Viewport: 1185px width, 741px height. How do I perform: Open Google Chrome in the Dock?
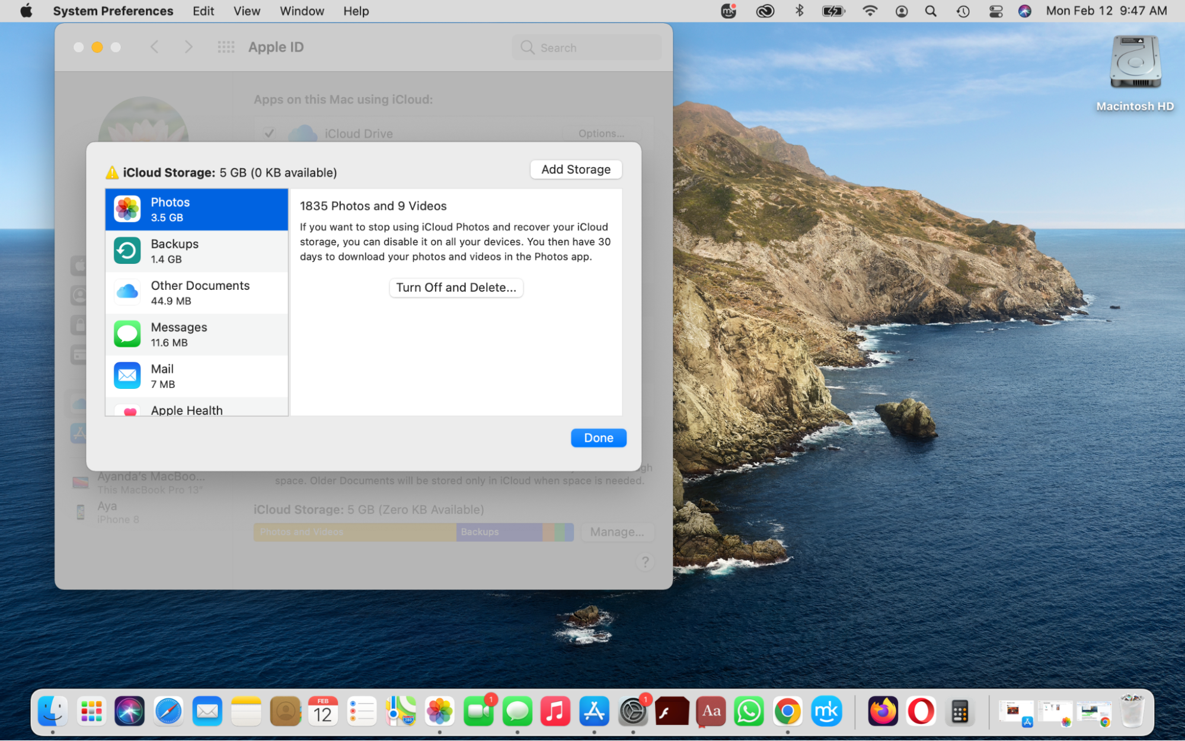[787, 711]
